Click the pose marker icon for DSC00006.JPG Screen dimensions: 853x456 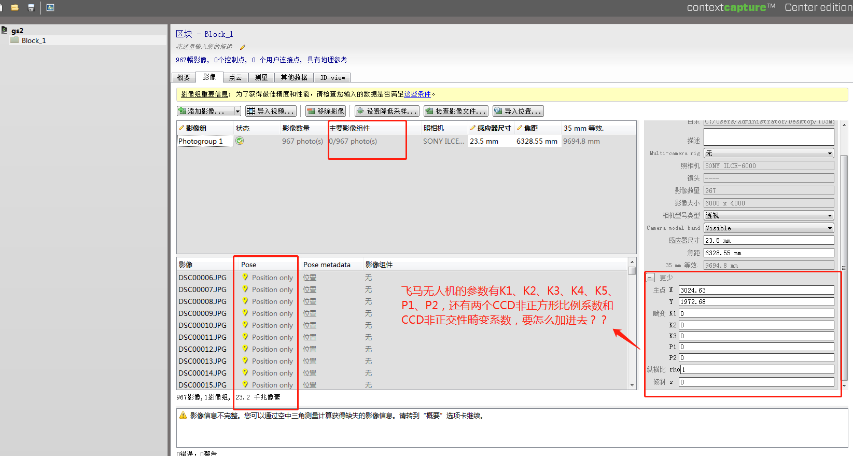point(245,277)
